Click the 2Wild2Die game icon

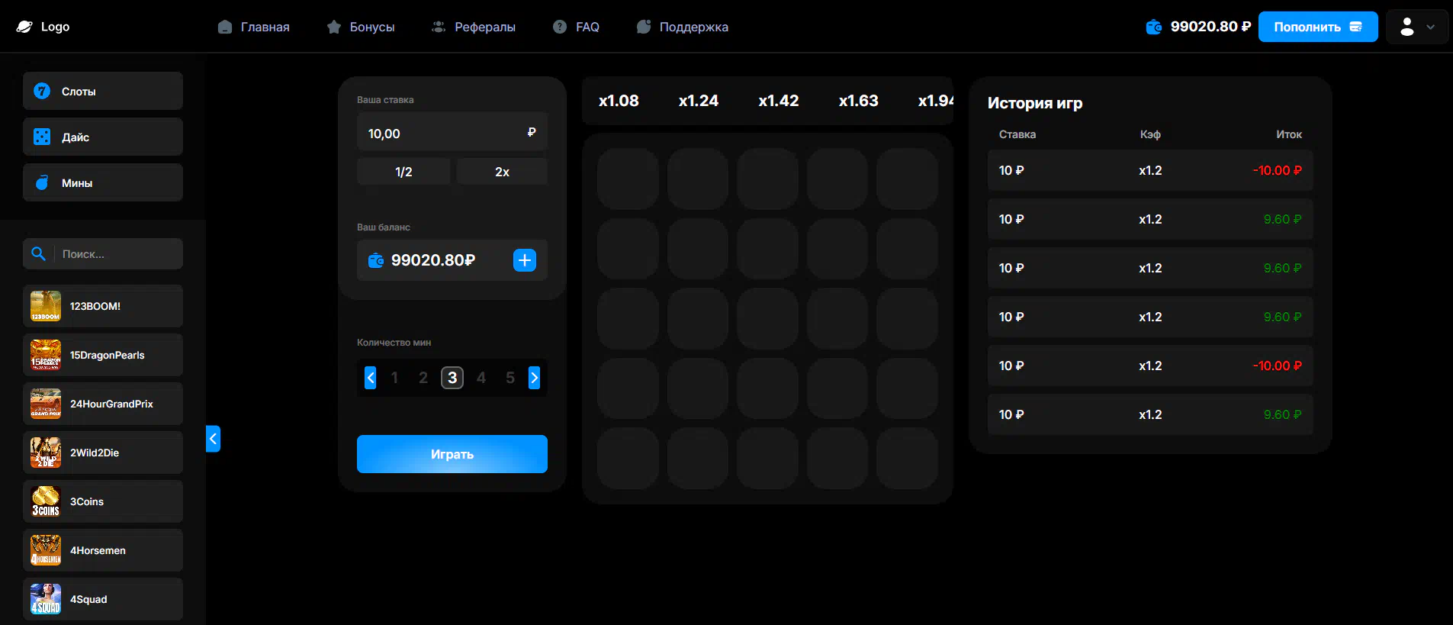point(46,453)
